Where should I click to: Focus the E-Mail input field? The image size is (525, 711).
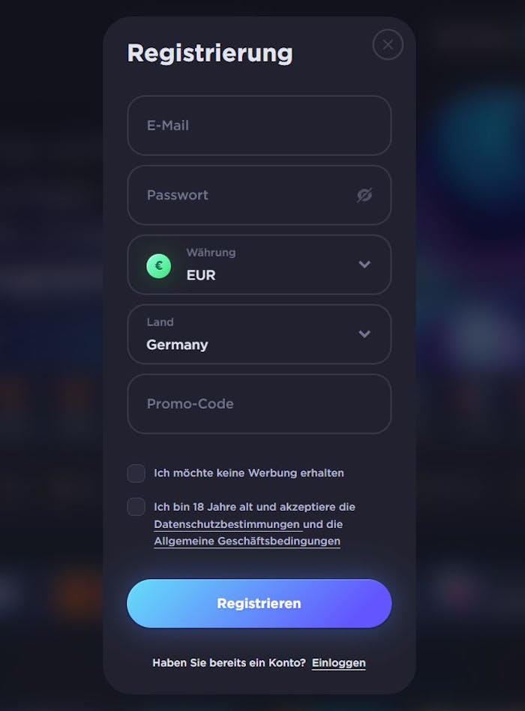(259, 125)
